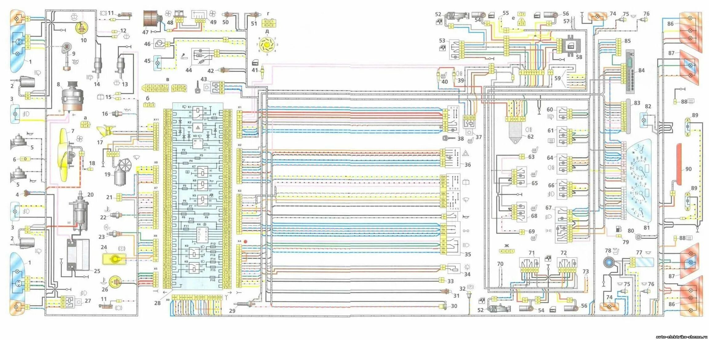Click the red brake light bar labeled 90
This screenshot has height=340, width=709.
[679, 164]
